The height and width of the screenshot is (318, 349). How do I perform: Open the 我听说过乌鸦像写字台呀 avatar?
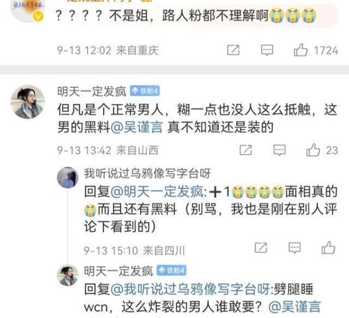pyautogui.click(x=67, y=177)
